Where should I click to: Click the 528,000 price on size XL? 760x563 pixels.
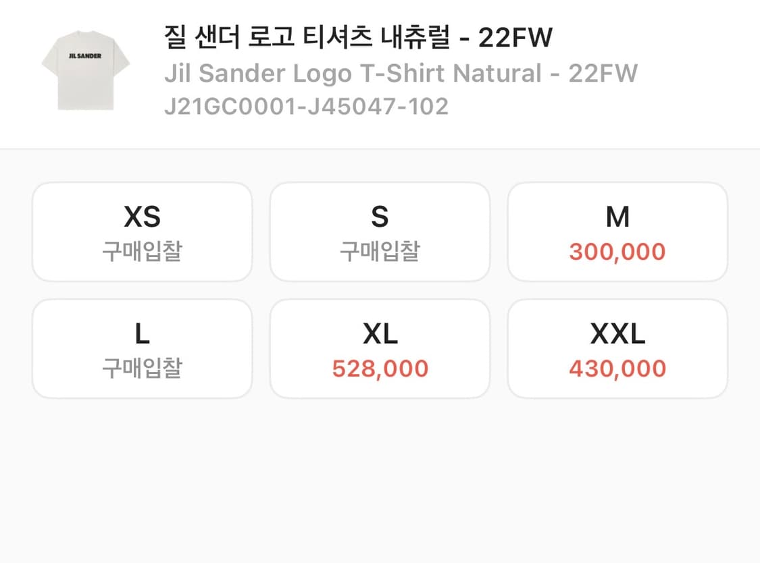pyautogui.click(x=380, y=368)
